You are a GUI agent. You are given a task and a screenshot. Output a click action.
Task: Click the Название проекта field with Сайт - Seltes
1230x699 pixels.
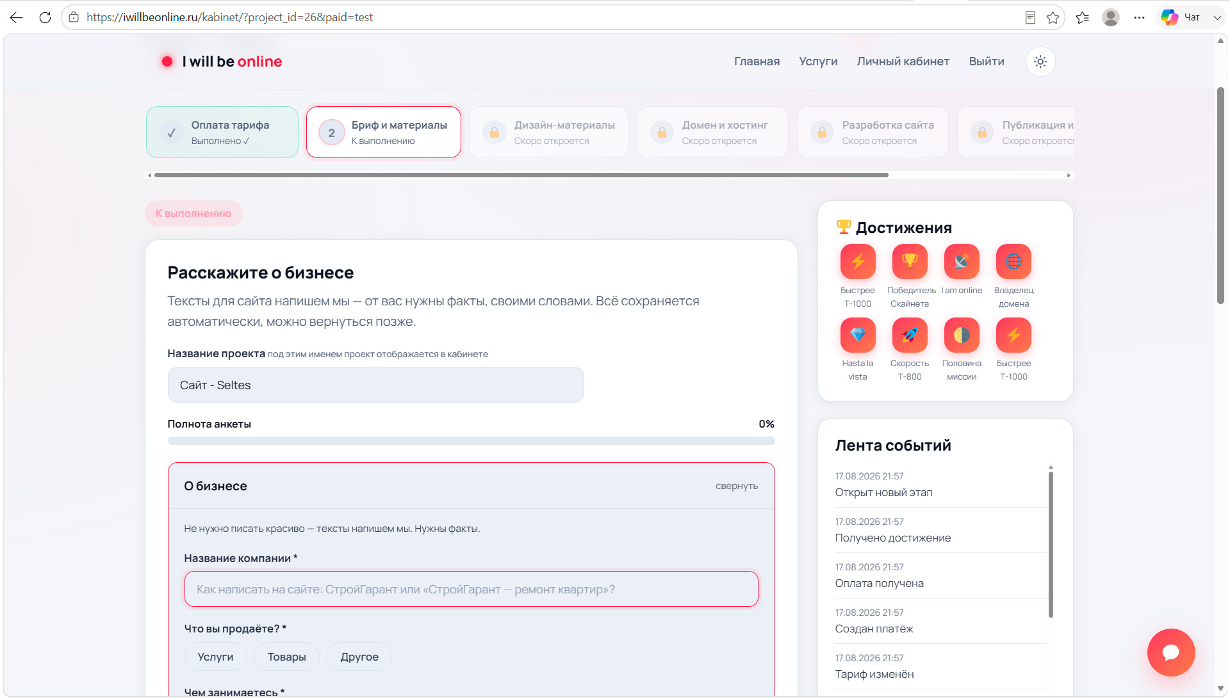click(x=376, y=385)
